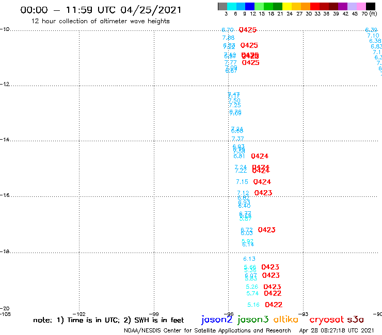Select the bright red 33 ft legend swatch
The height and width of the screenshot is (335, 382).
click(314, 6)
